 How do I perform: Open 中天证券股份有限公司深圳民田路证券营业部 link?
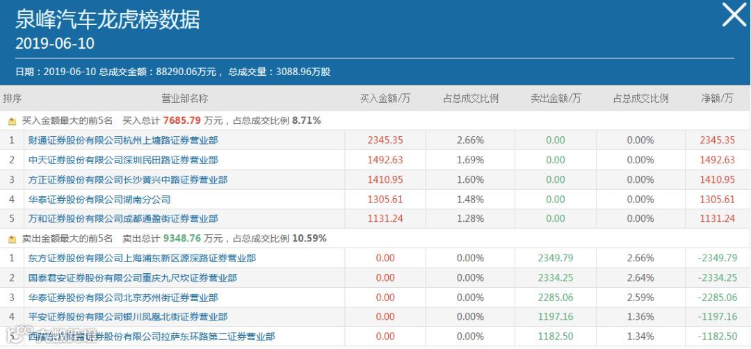123,160
